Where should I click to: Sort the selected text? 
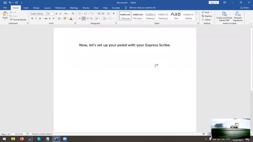click(x=108, y=14)
